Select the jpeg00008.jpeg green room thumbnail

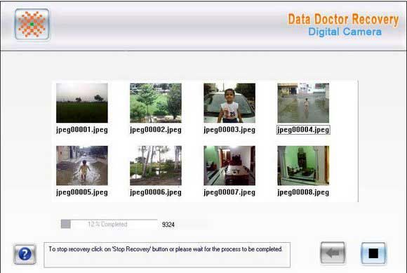[303, 166]
